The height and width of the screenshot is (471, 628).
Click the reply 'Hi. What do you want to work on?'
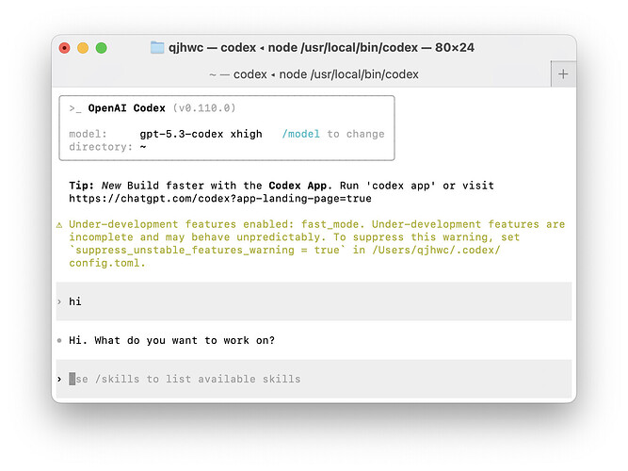tap(171, 340)
